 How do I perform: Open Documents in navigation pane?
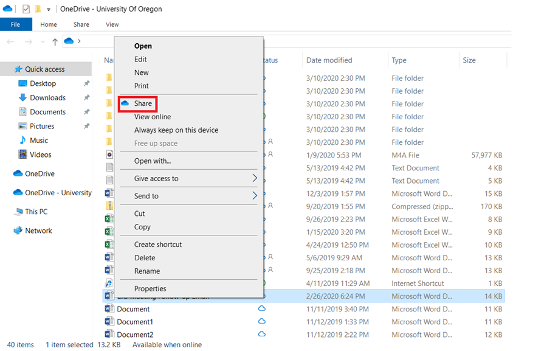(x=48, y=112)
